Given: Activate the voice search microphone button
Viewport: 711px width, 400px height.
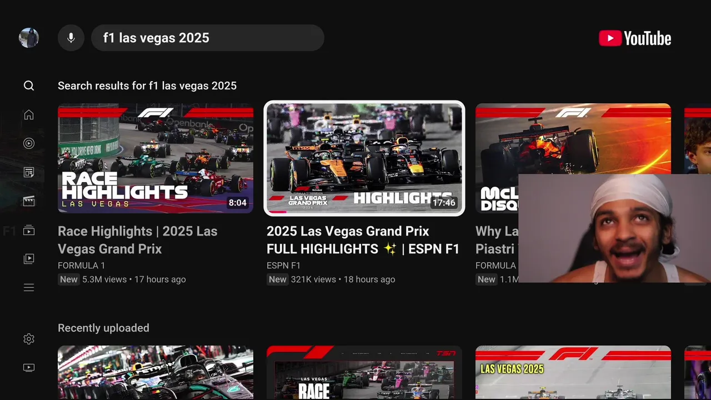Looking at the screenshot, I should click(x=71, y=38).
